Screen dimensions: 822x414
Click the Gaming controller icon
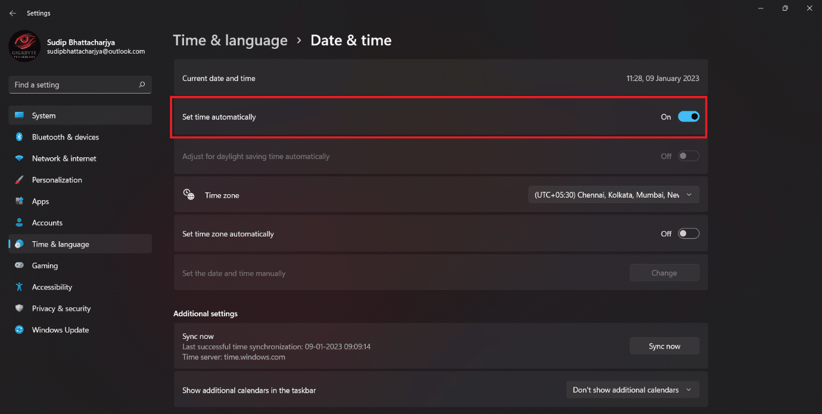pos(19,265)
